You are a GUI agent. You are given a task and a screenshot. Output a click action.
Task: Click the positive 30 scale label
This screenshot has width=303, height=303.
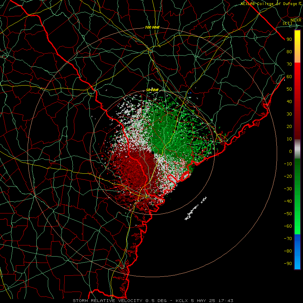click(x=289, y=114)
